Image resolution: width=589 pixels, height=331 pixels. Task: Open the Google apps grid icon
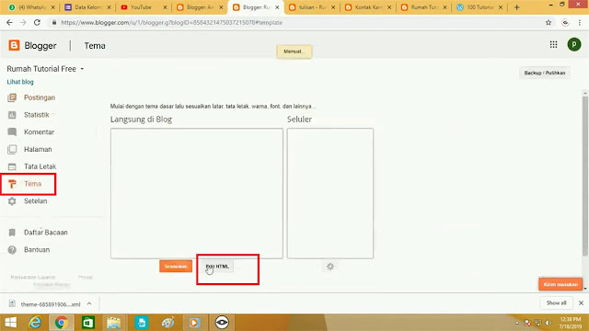(553, 45)
